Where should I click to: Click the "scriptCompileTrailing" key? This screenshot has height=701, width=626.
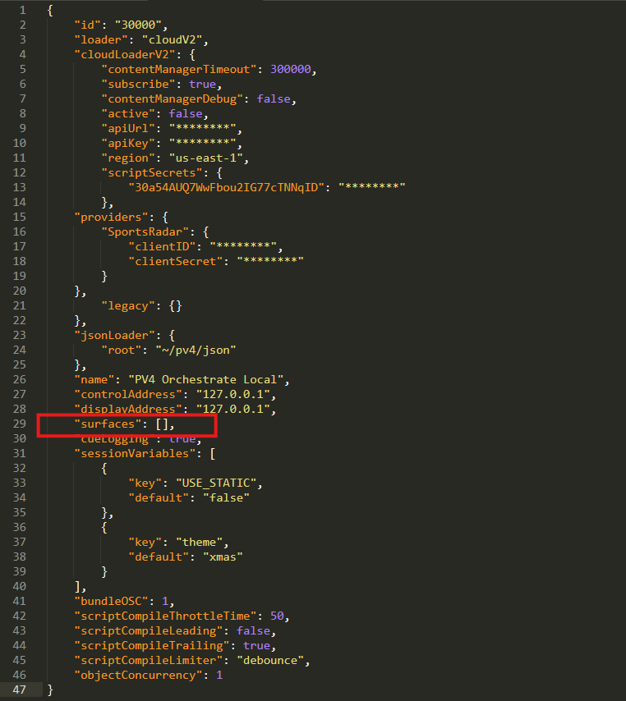point(152,645)
